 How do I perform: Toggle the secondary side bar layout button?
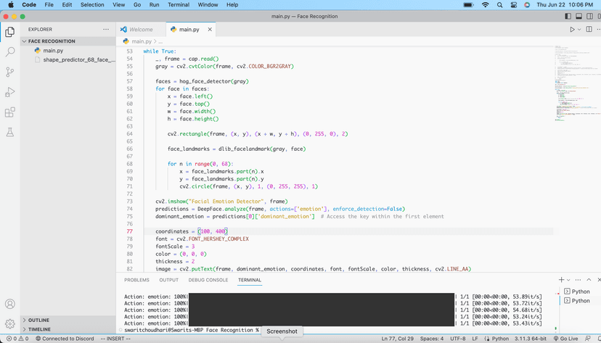[589, 16]
